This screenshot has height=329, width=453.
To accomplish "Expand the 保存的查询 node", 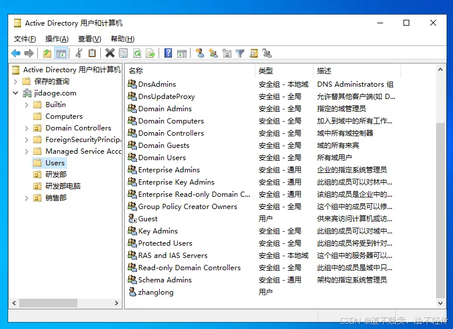I will coord(16,82).
